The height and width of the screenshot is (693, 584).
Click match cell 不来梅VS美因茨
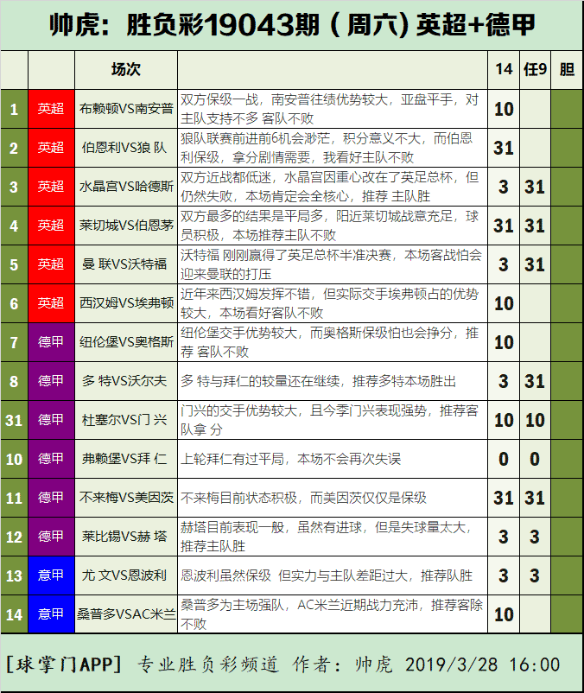pyautogui.click(x=126, y=498)
